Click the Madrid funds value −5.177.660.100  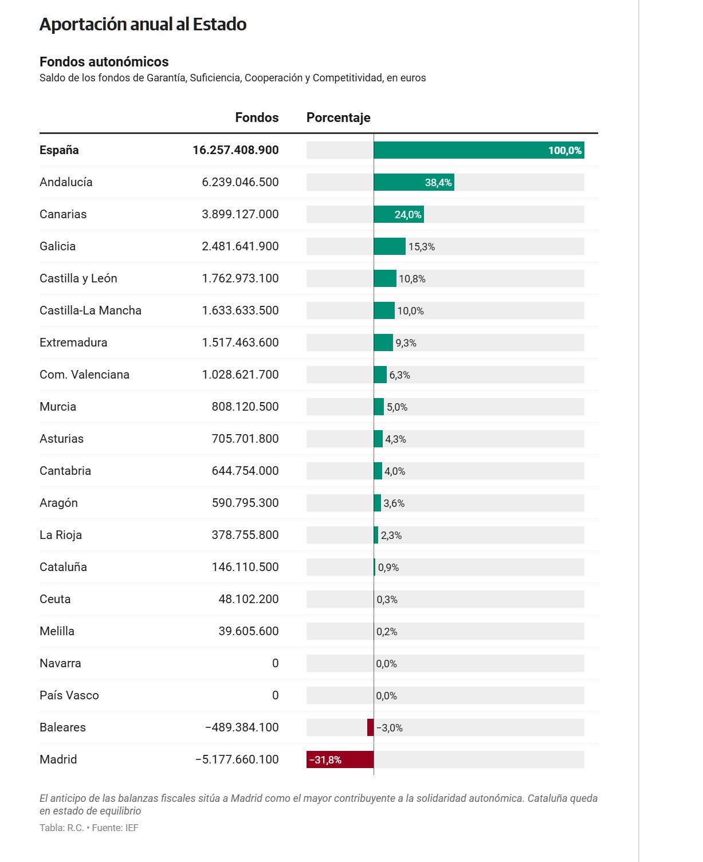[237, 759]
